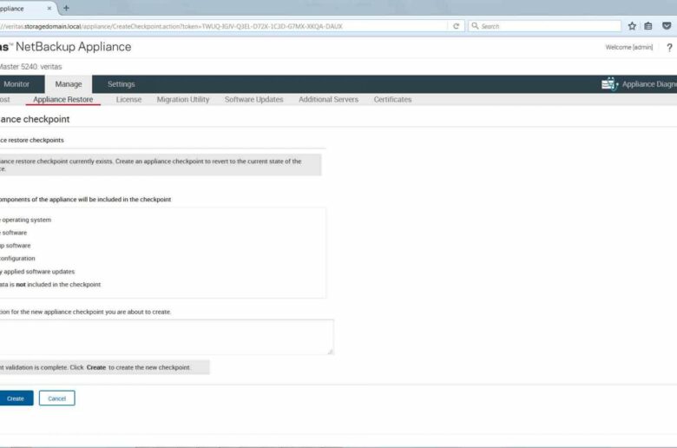This screenshot has height=448, width=677.
Task: Click the Cancel button
Action: (x=57, y=399)
